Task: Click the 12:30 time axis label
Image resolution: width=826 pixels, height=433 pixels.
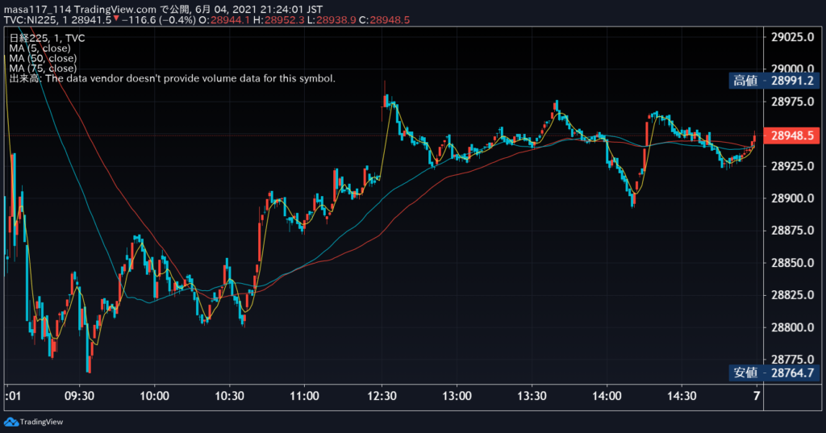Action: (x=382, y=396)
